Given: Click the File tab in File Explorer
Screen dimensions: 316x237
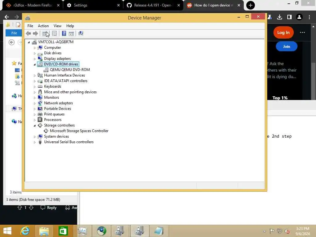Looking at the screenshot, I should click(x=14, y=33).
